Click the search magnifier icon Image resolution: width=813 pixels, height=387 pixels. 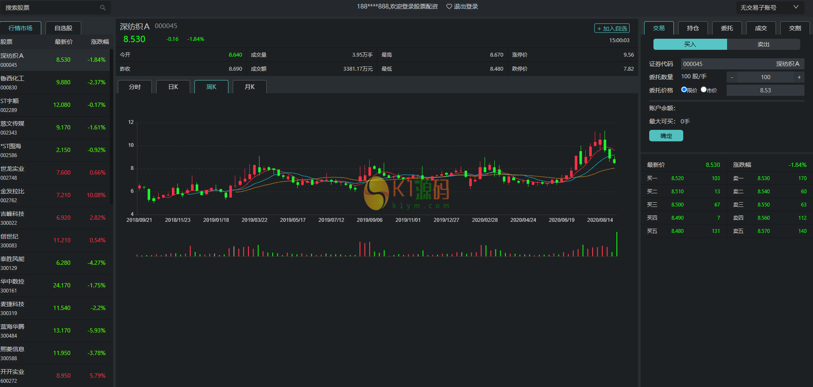coord(103,8)
